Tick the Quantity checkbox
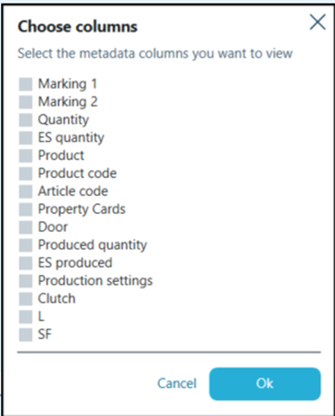Image resolution: width=335 pixels, height=416 pixels. (x=26, y=120)
